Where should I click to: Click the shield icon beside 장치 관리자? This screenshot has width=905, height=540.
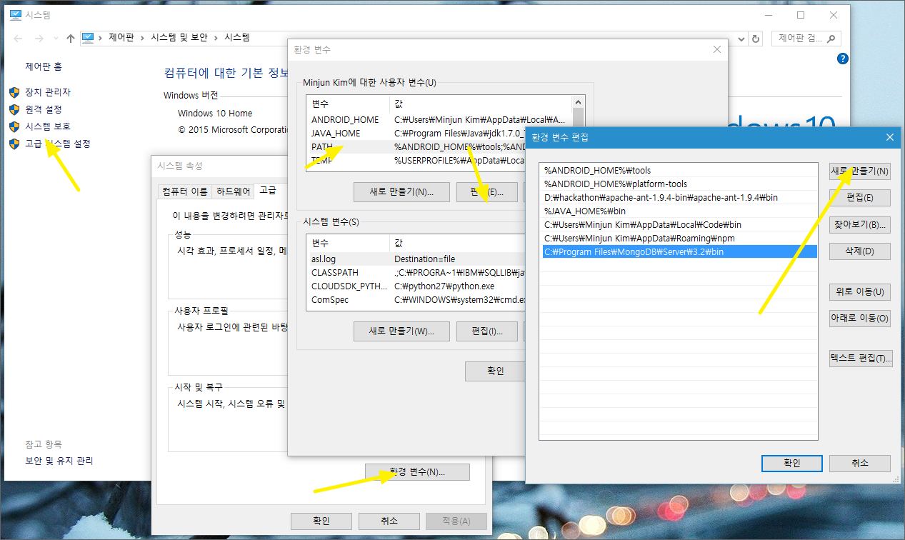click(14, 91)
